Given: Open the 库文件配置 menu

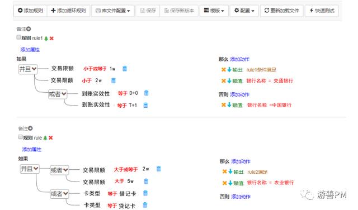Looking at the screenshot, I should click(113, 11).
